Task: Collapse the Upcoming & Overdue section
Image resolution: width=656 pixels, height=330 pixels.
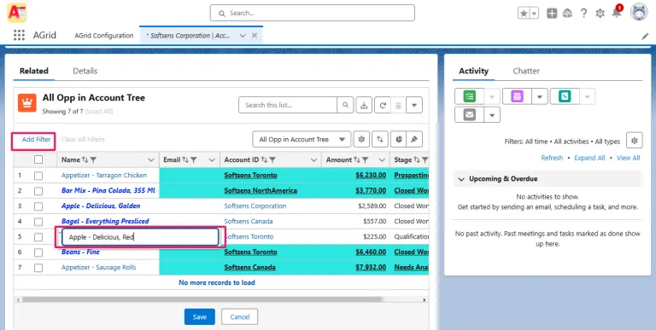Action: tap(461, 179)
